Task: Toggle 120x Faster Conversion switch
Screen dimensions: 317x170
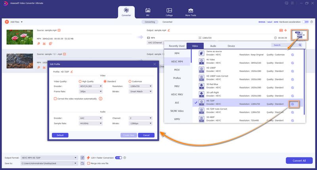Action: click(x=118, y=158)
